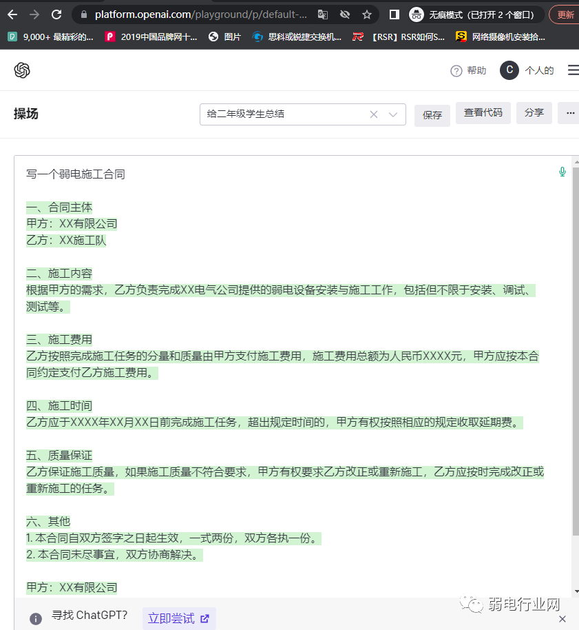Image resolution: width=579 pixels, height=630 pixels.
Task: Click the OpenAI logo icon
Action: pyautogui.click(x=22, y=70)
